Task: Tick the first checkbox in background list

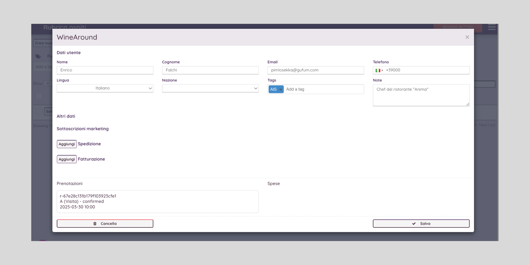Action: [x=39, y=96]
